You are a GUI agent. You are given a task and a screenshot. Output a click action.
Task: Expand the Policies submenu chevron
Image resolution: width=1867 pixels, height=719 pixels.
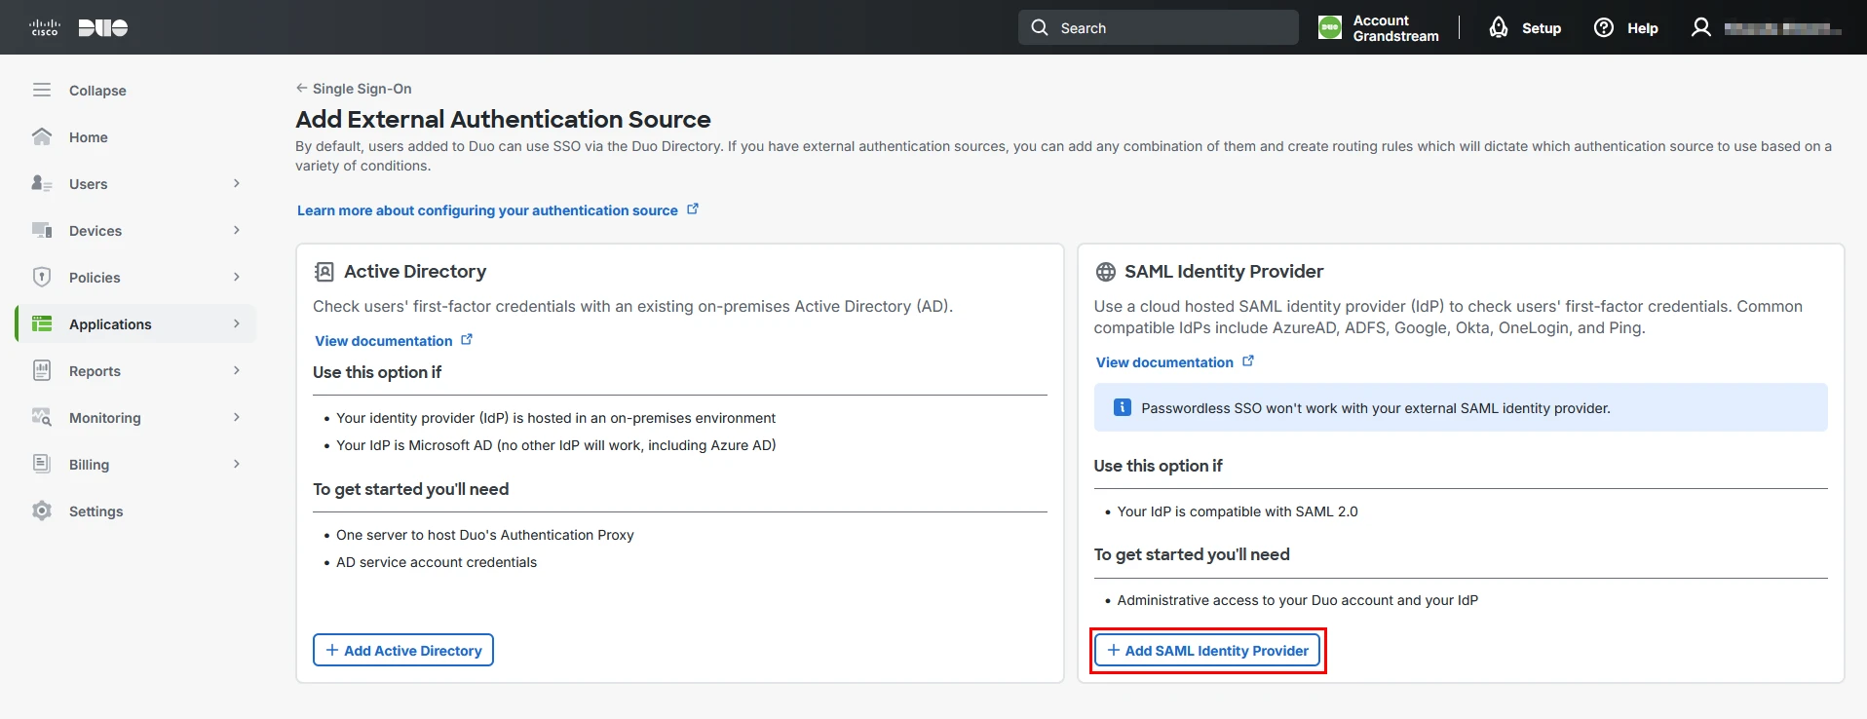(x=237, y=277)
